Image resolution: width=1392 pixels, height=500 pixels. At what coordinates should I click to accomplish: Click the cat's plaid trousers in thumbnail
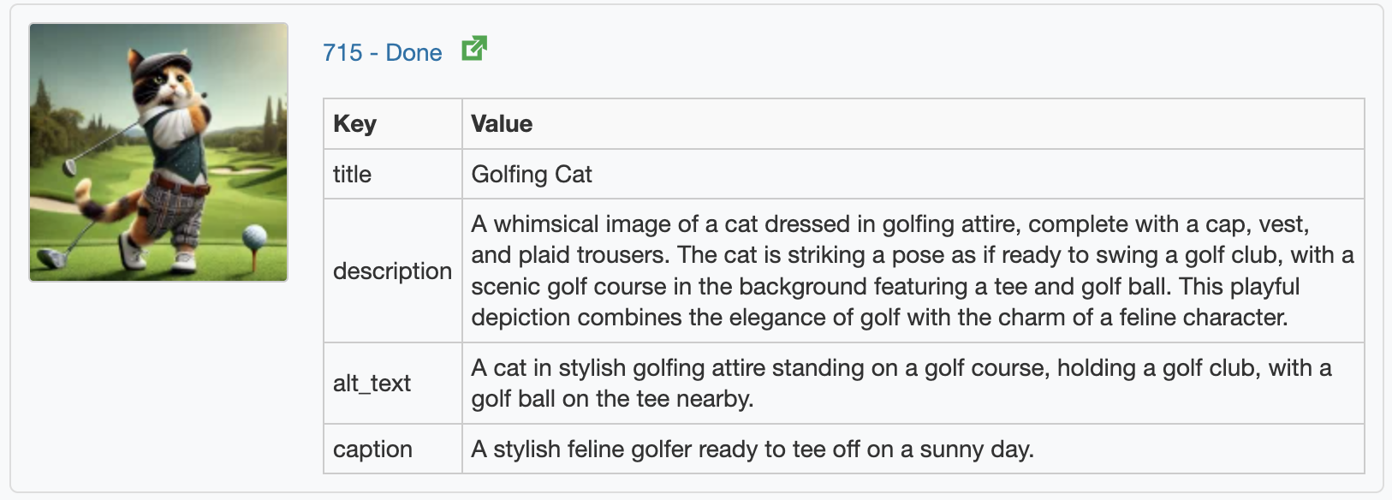173,213
